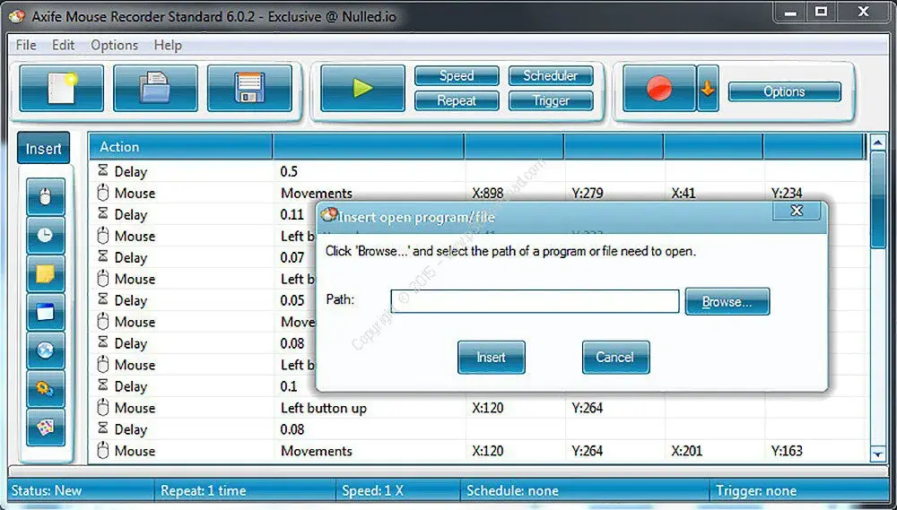Select the Mouse Left button up row
897x510 pixels.
[x=478, y=408]
